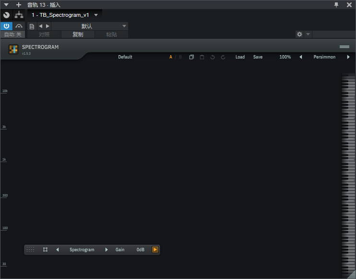Pin the plugin window
The image size is (356, 279).
tap(336, 4)
